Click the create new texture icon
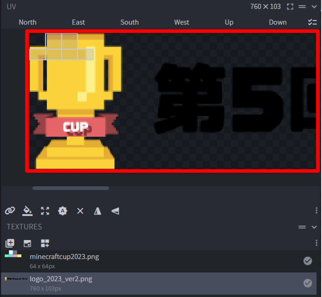322x297 pixels. click(45, 243)
